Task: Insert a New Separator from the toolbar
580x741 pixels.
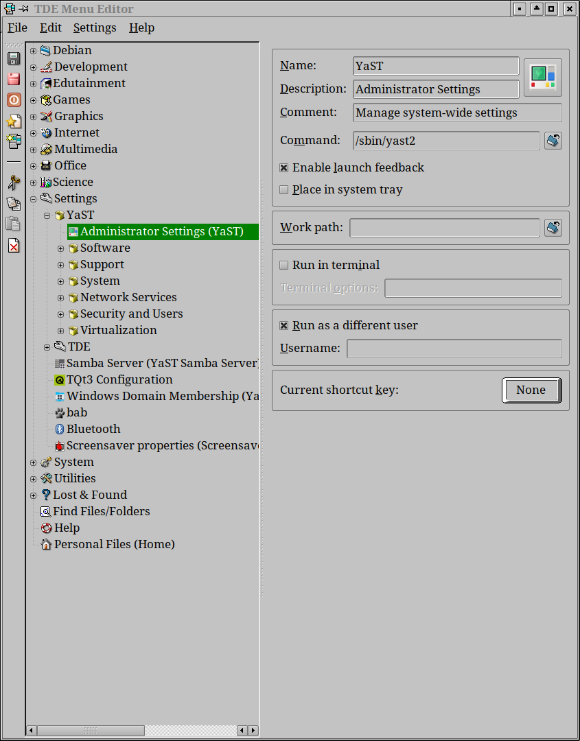Action: point(14,162)
